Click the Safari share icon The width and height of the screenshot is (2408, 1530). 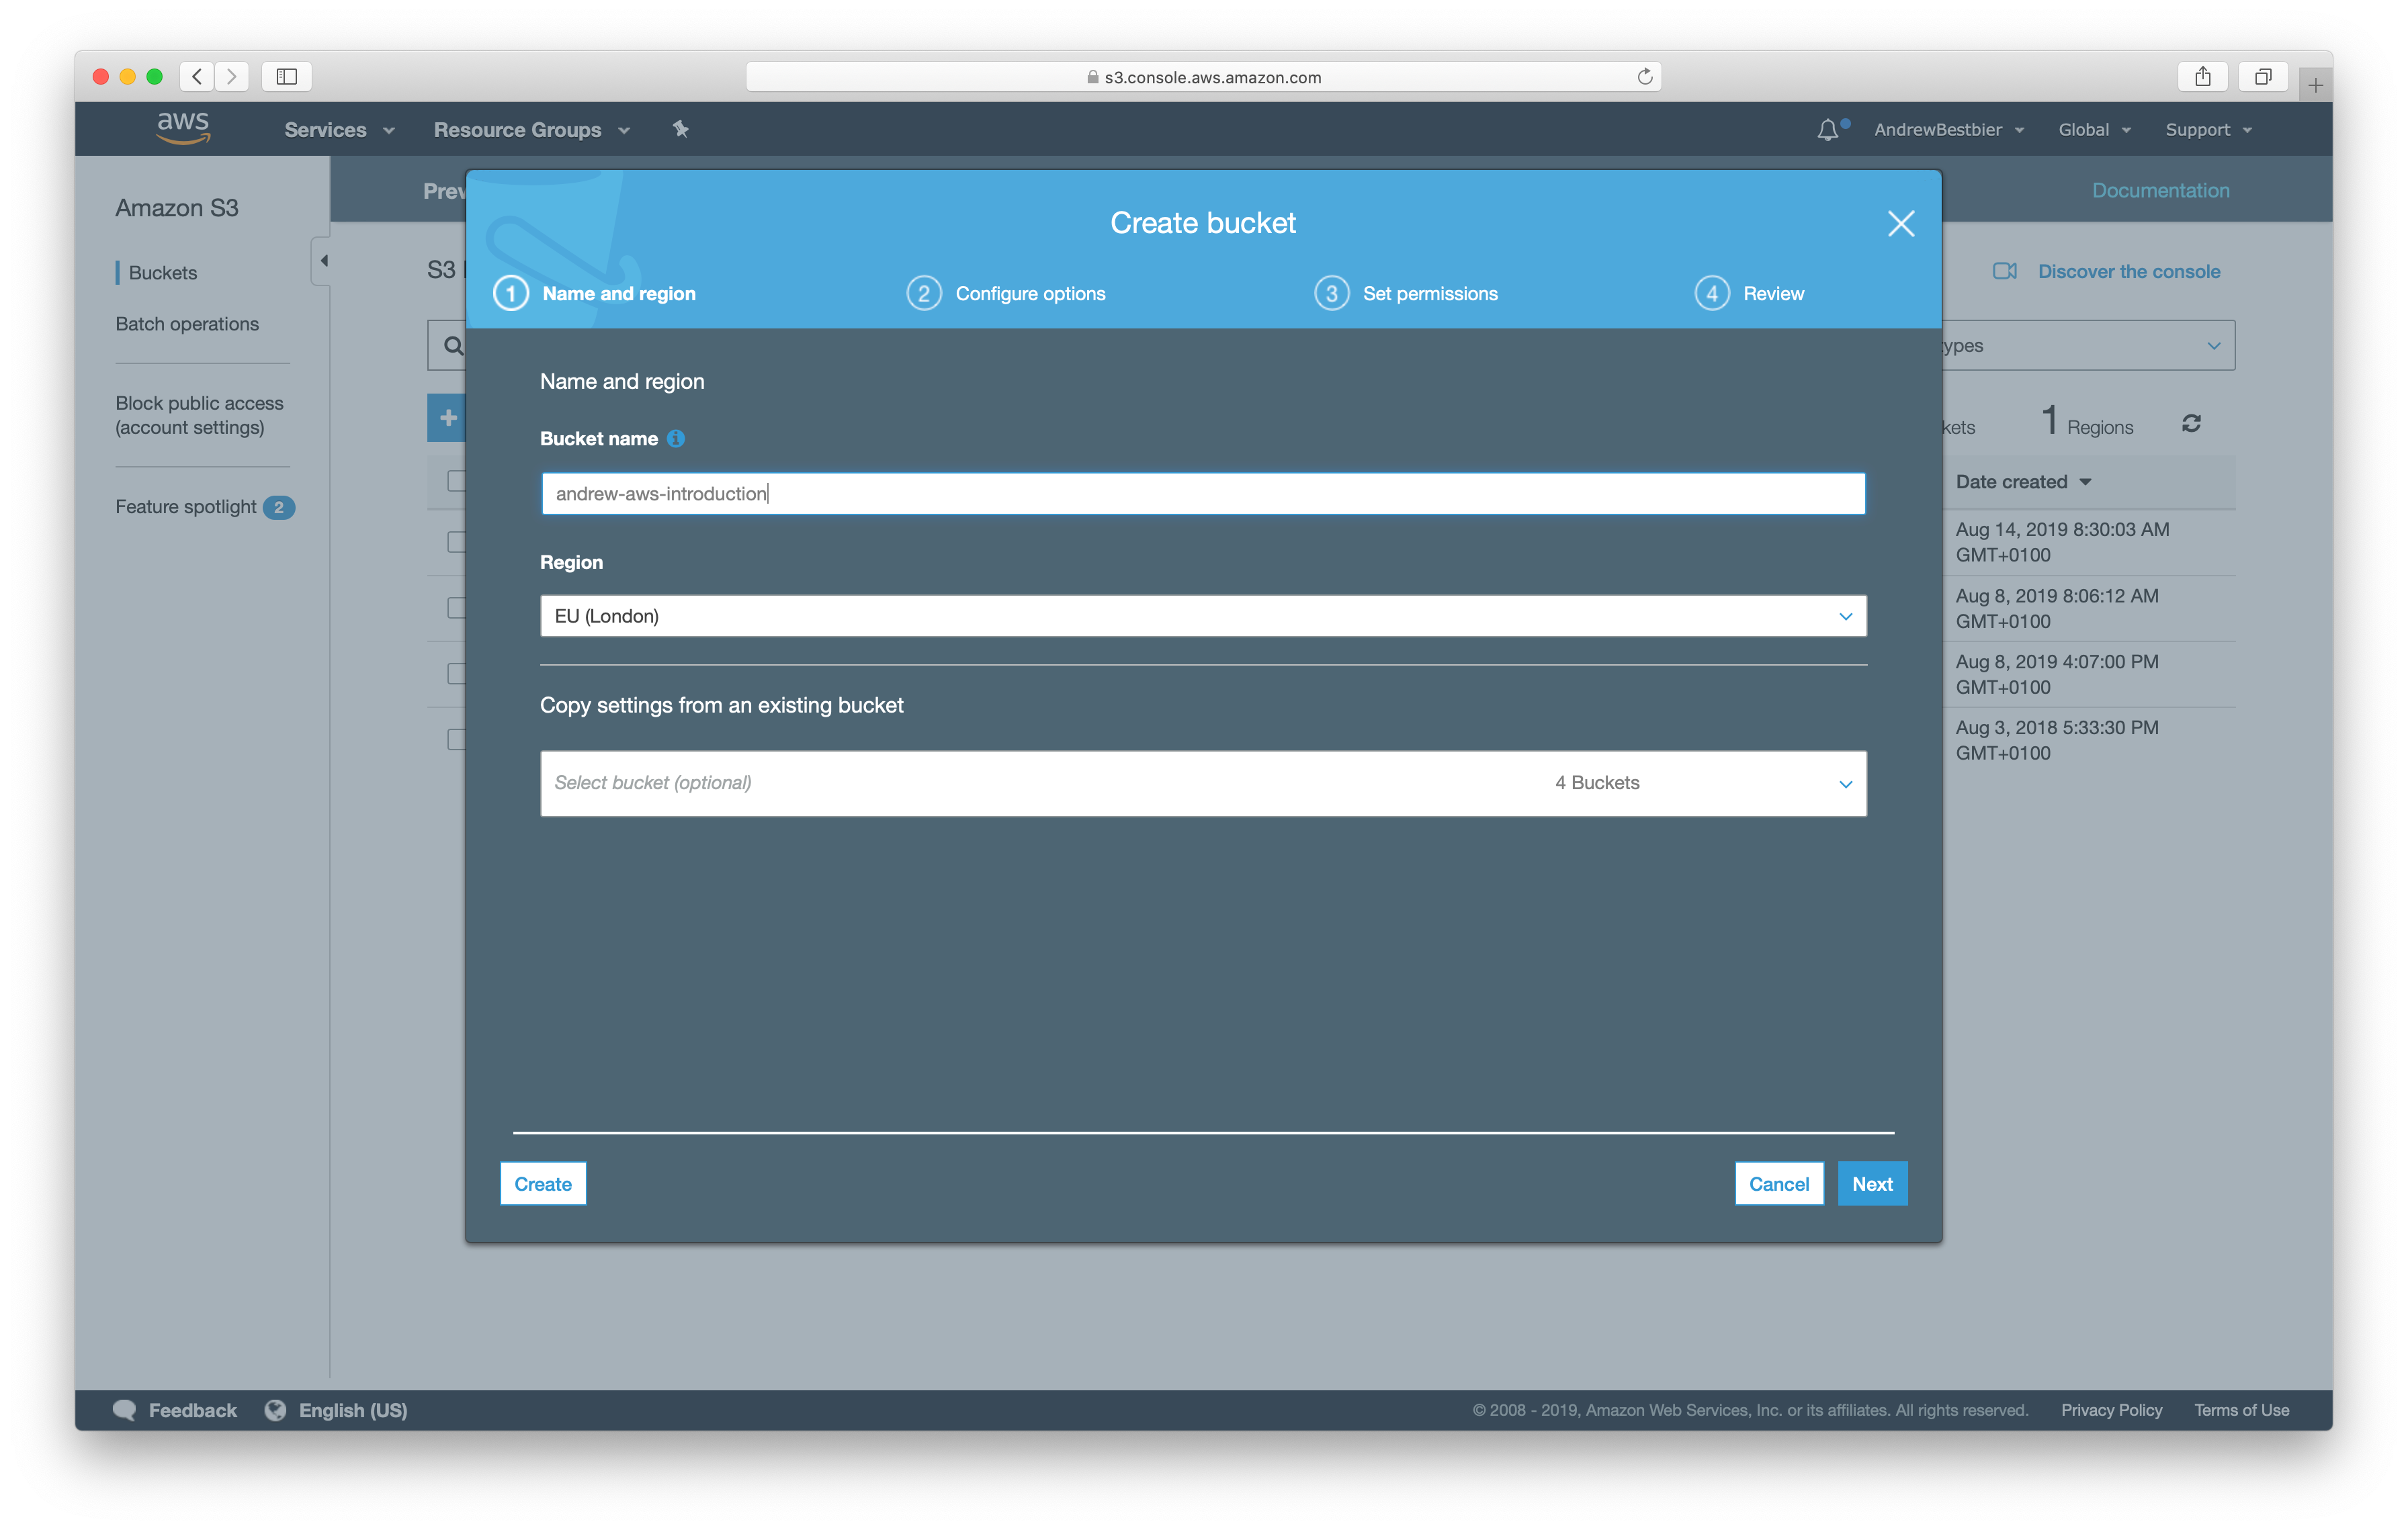point(2202,77)
